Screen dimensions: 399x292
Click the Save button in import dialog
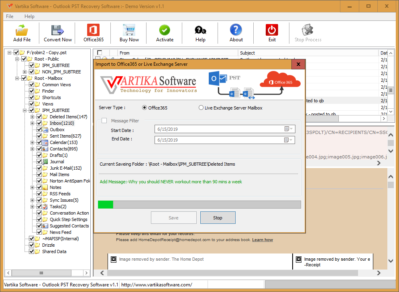(x=173, y=218)
